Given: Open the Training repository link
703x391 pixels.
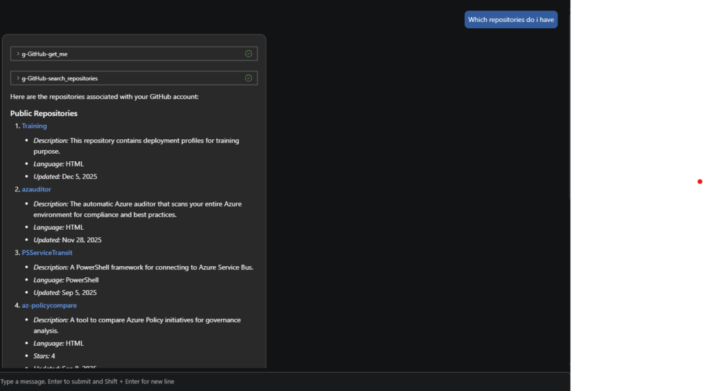Looking at the screenshot, I should 34,126.
